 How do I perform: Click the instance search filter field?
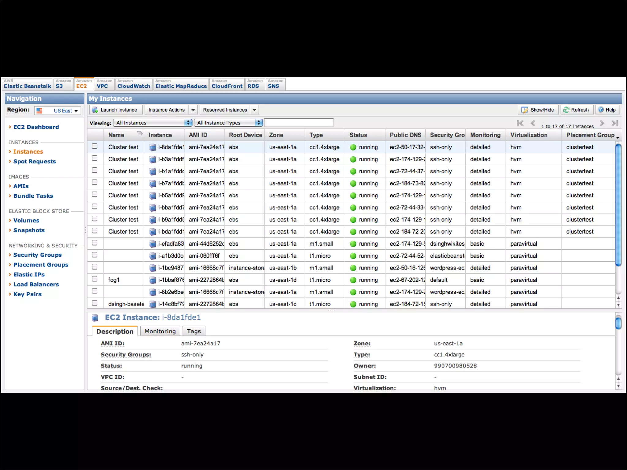(x=298, y=123)
